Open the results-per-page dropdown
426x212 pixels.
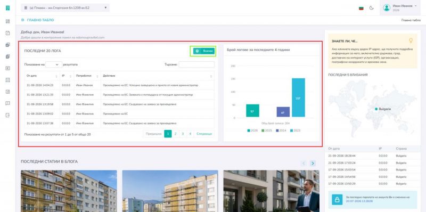54,64
